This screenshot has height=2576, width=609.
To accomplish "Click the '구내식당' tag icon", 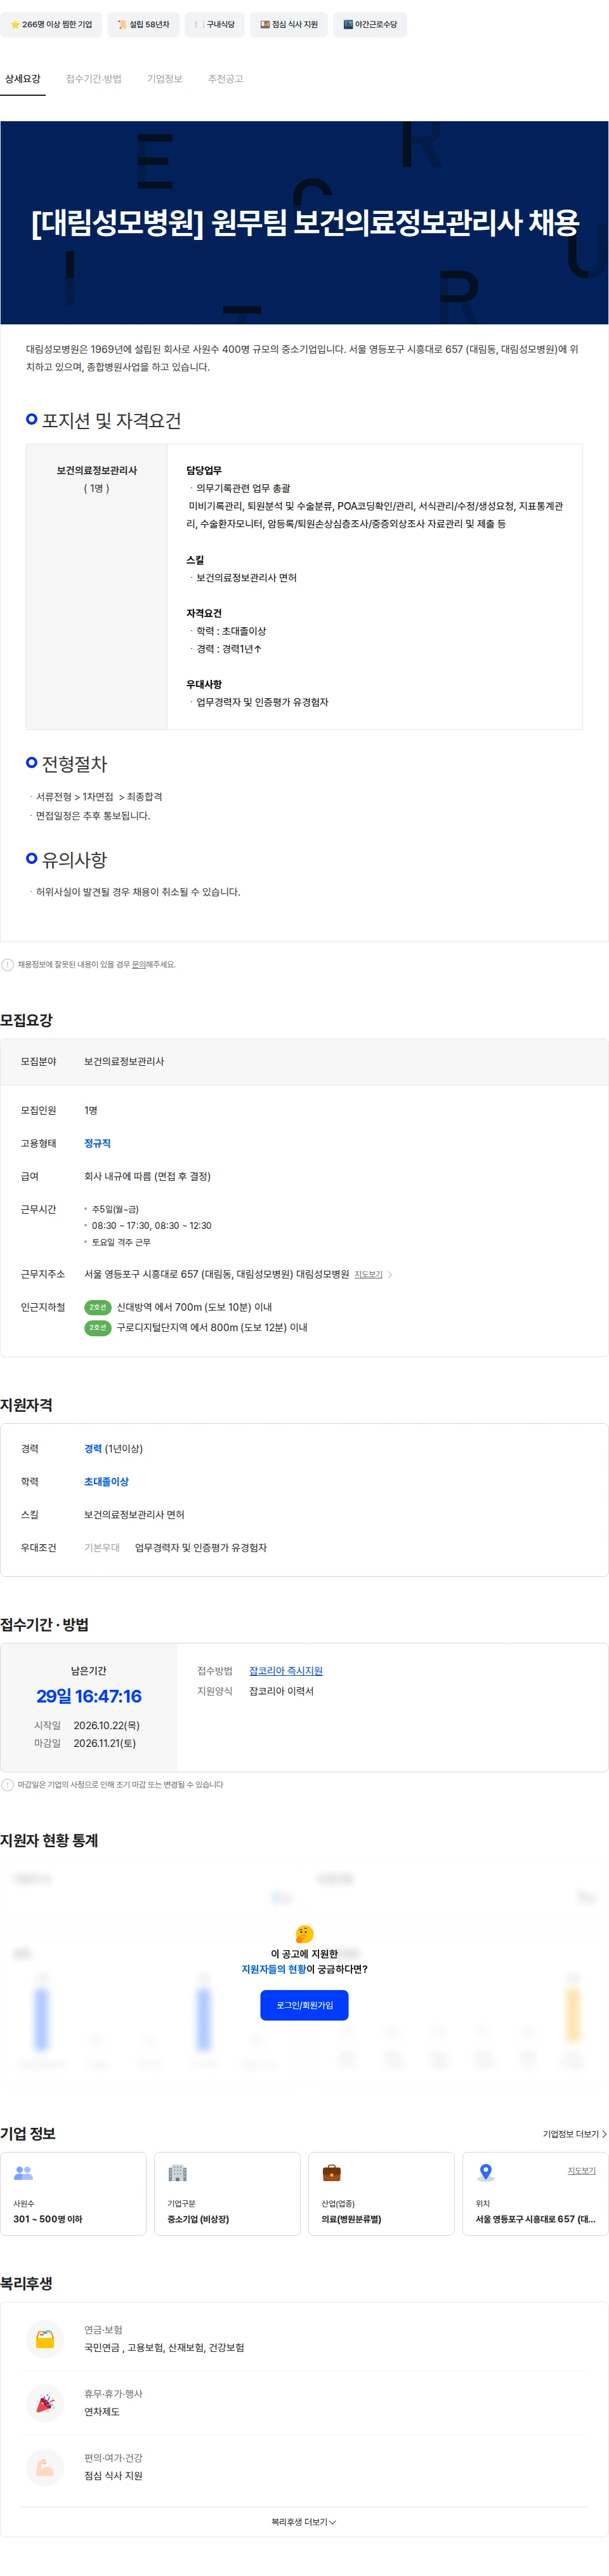I will click(199, 24).
